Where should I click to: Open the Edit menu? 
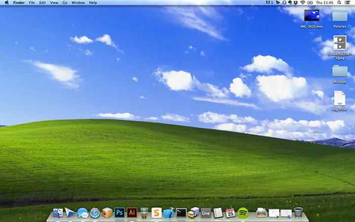42,3
